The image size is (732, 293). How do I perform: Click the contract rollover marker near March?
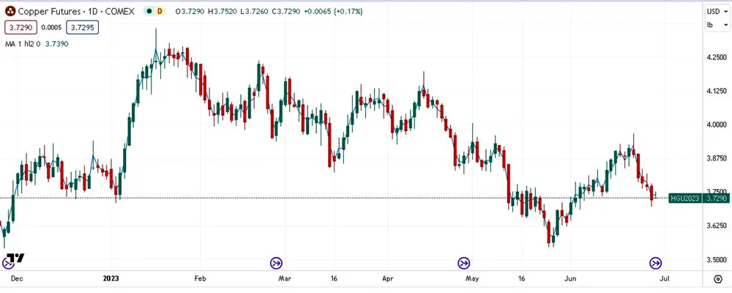tap(277, 263)
